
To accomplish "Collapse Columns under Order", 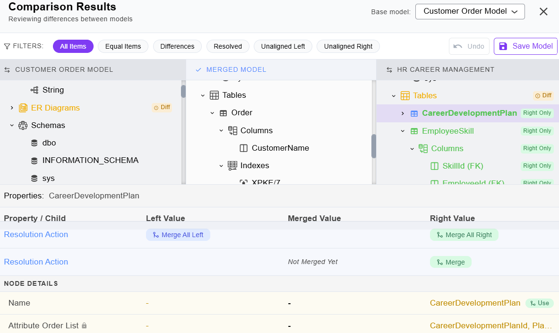I will coord(221,130).
